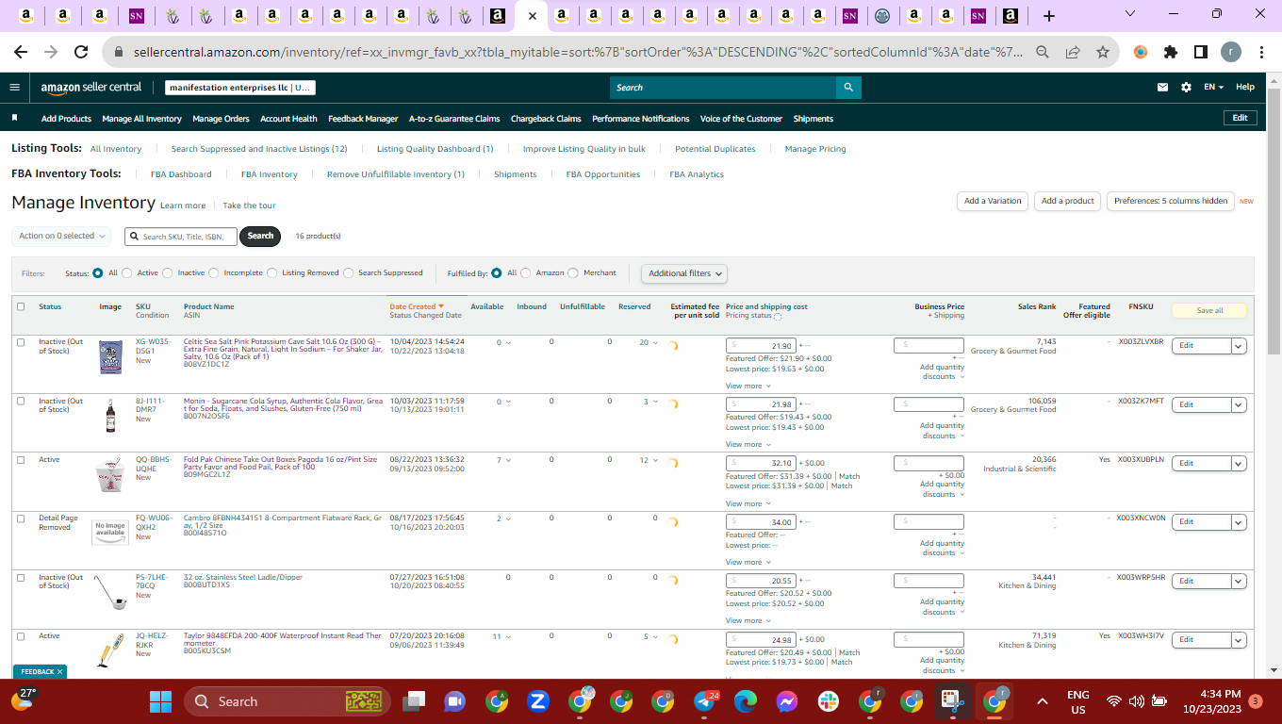Viewport: 1282px width, 724px height.
Task: Click the magnifier search button in header
Action: click(848, 88)
